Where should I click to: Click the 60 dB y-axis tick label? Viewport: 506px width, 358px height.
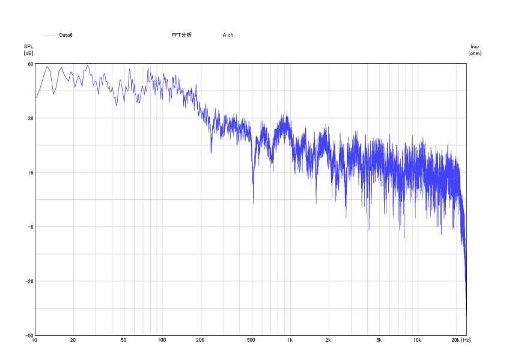tap(30, 64)
